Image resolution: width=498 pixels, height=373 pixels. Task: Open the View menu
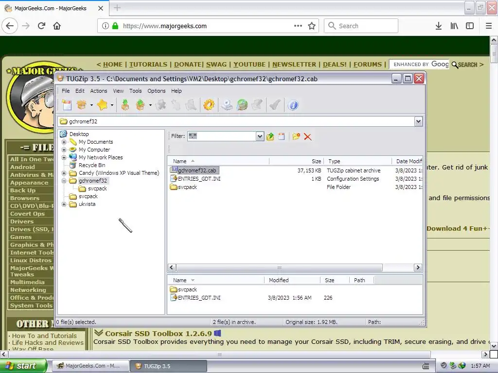tap(118, 91)
